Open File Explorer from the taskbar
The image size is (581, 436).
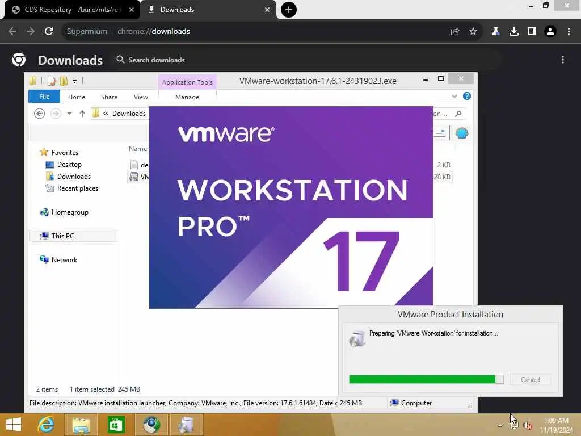(x=81, y=425)
